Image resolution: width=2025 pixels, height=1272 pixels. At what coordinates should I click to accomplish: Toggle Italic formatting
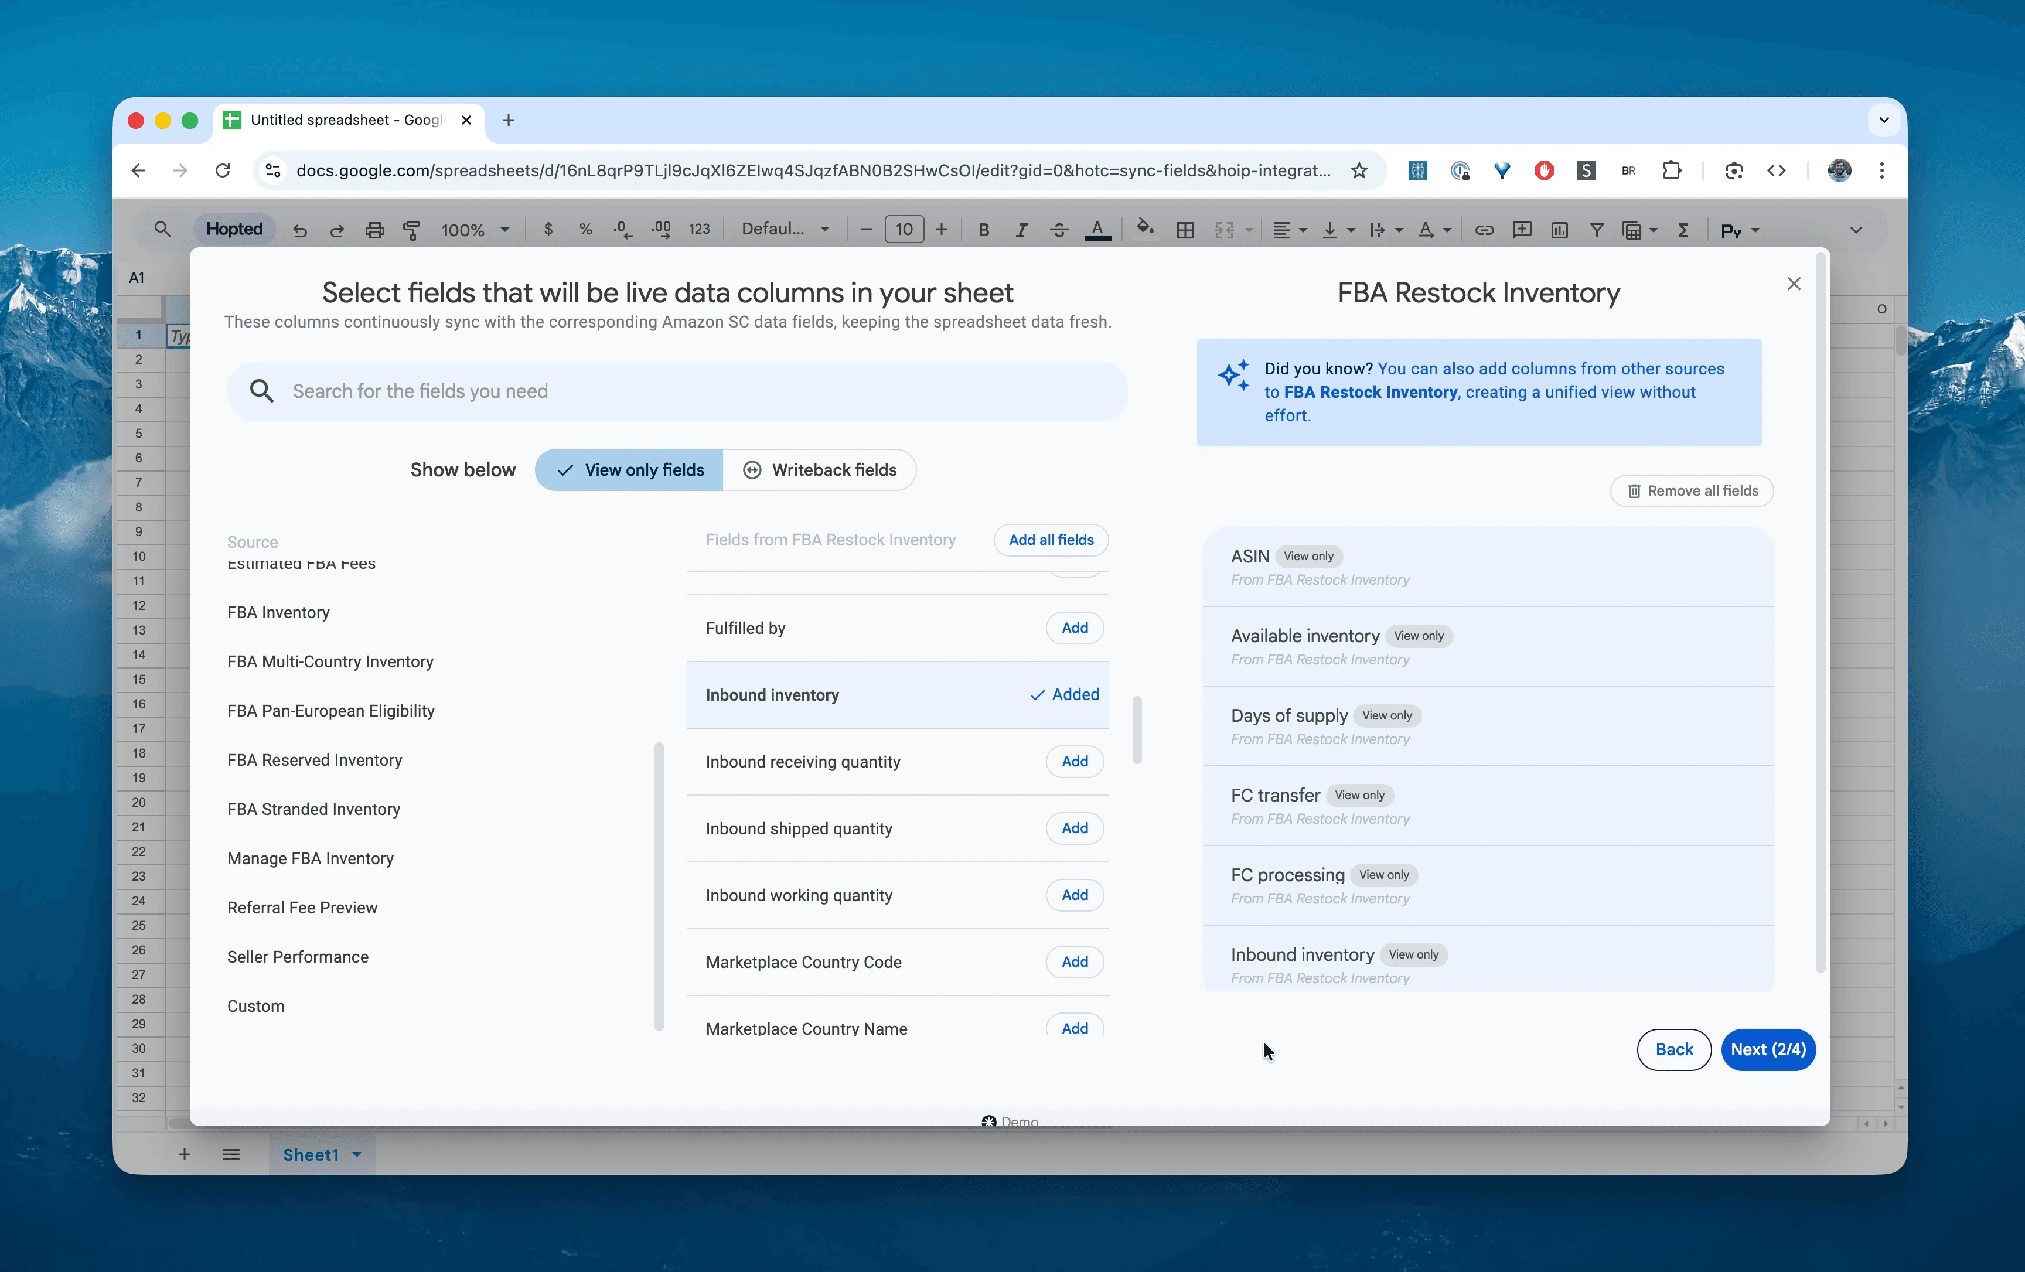pyautogui.click(x=1021, y=230)
